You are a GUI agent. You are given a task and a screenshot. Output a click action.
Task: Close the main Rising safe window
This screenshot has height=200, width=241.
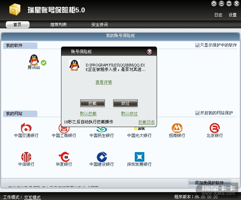pos(237,3)
